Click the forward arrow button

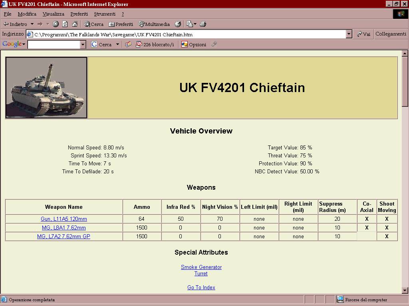click(40, 24)
